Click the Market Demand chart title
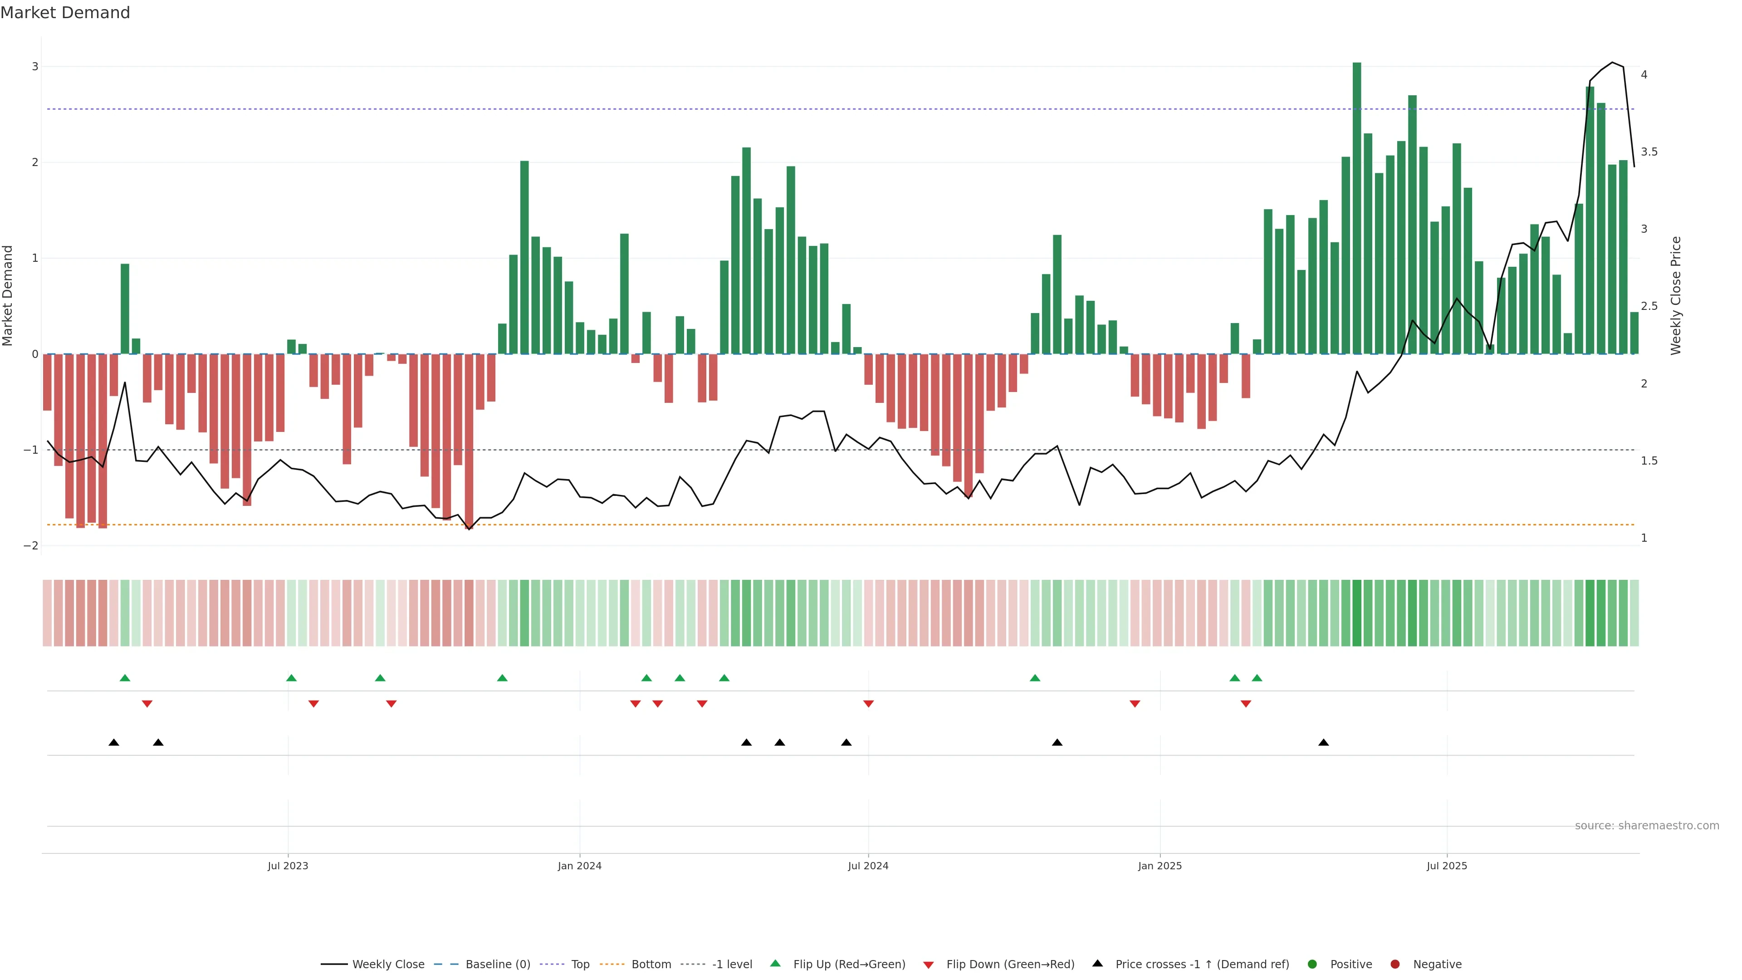The image size is (1742, 980). coord(65,13)
